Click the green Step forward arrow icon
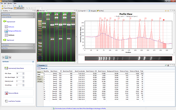This screenshot has width=176, height=110. [x=5, y=40]
